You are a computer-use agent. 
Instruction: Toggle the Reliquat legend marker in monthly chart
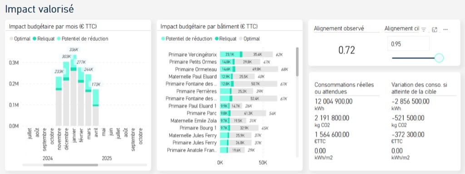35,39
